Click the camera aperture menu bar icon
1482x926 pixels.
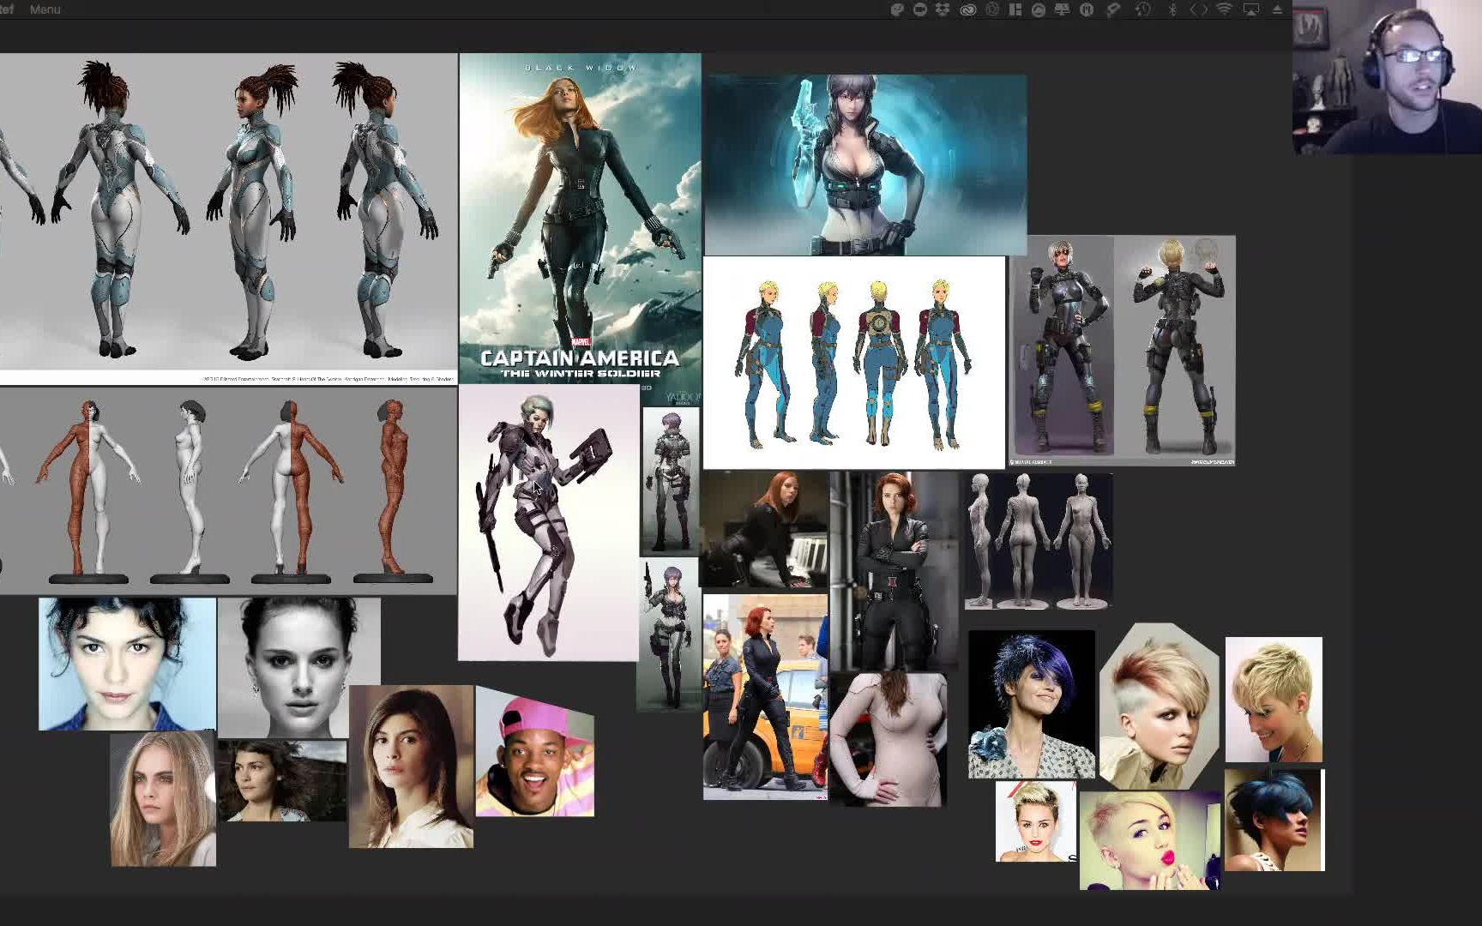pos(992,9)
